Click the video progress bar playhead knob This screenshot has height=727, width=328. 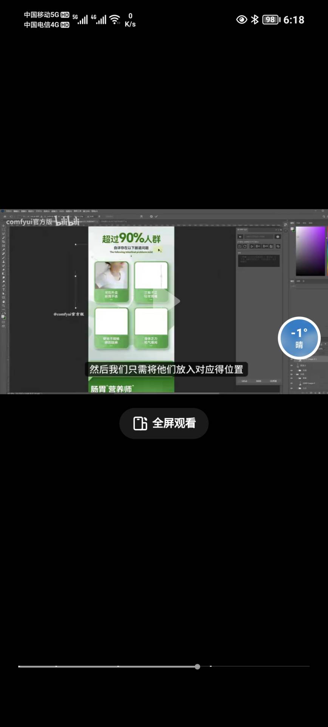pyautogui.click(x=197, y=666)
